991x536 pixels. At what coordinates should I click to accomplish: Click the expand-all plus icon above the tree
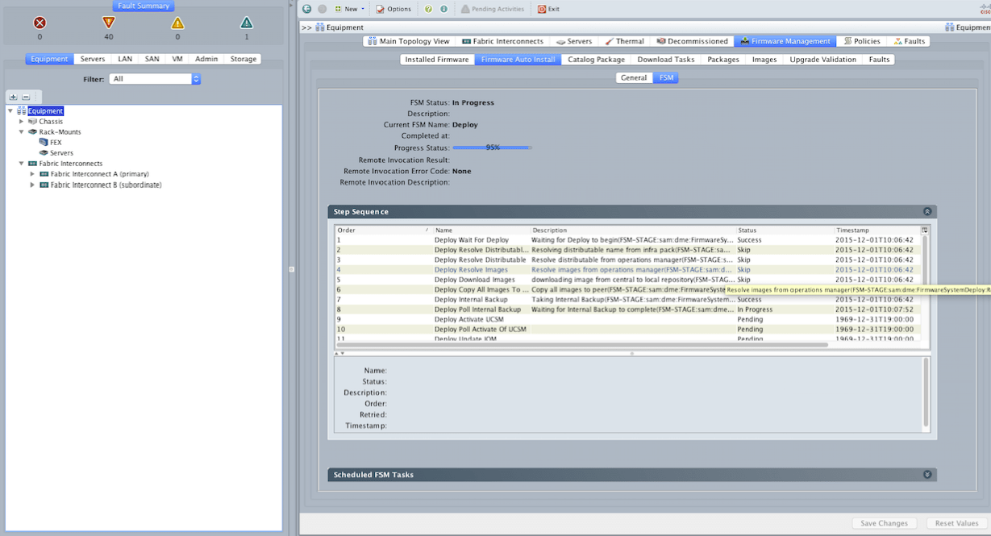[12, 96]
